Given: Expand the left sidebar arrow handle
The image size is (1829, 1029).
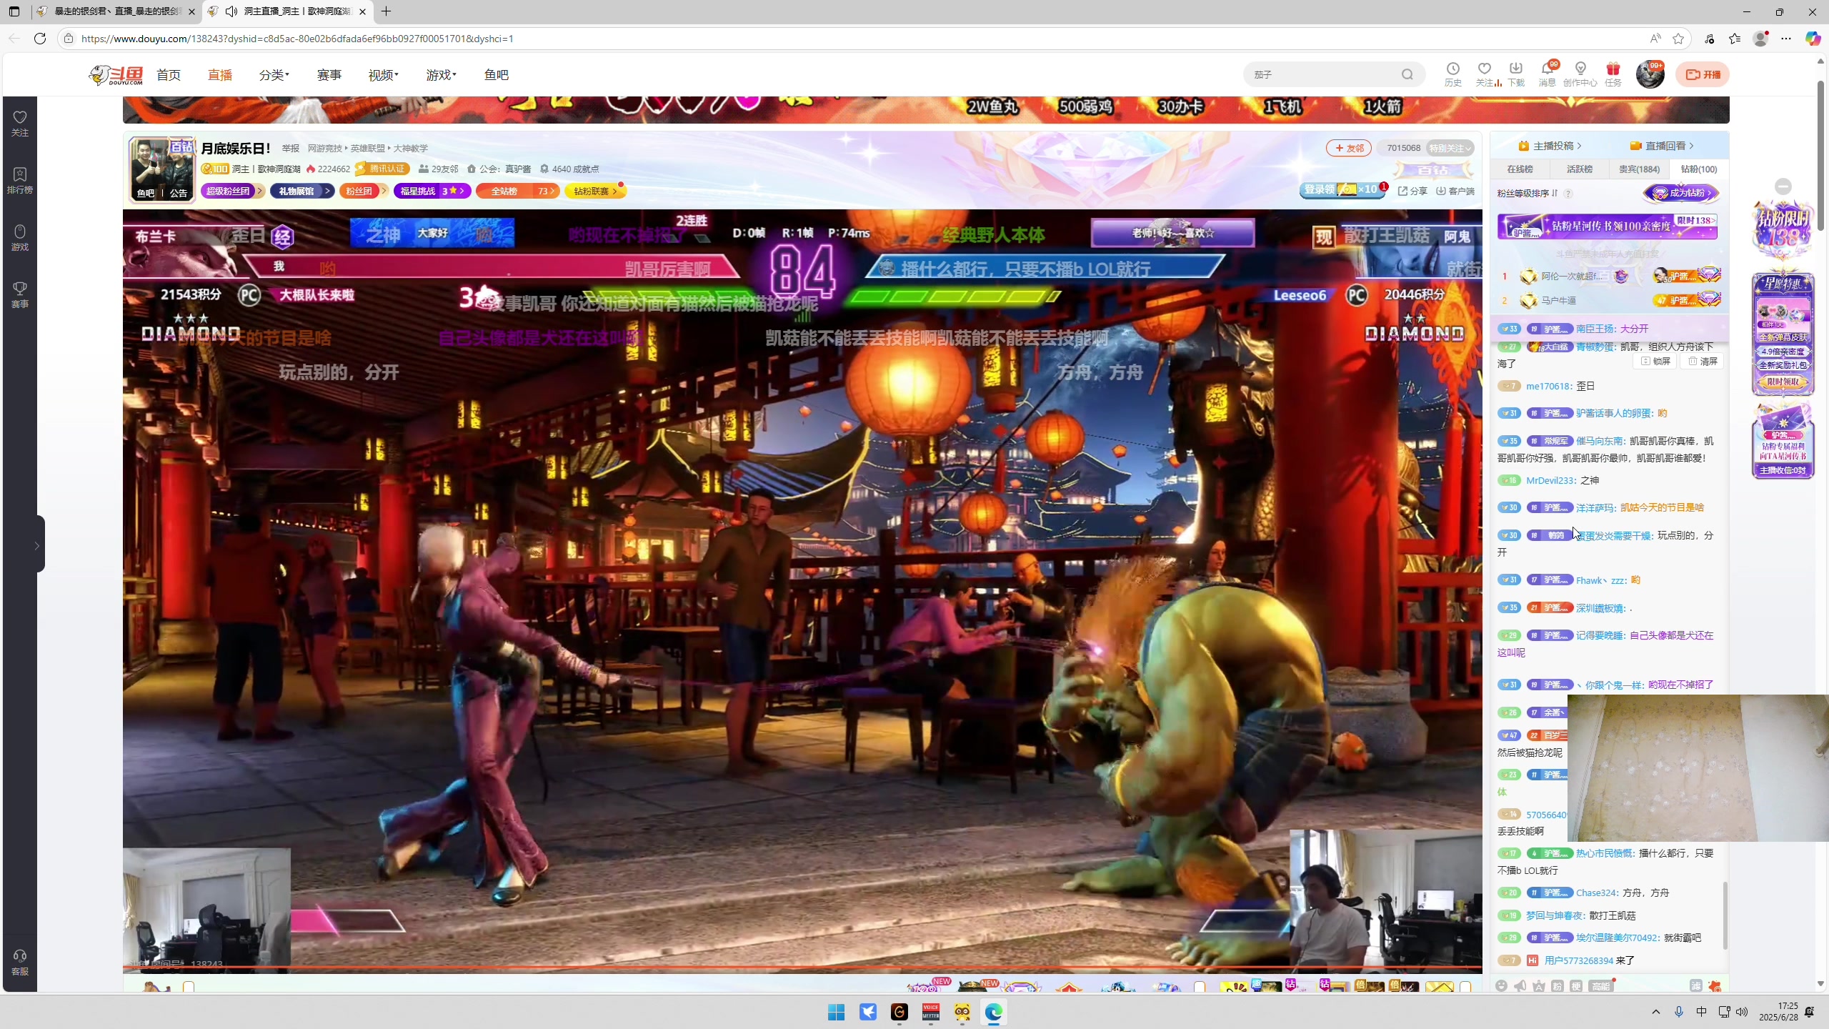Looking at the screenshot, I should 36,546.
